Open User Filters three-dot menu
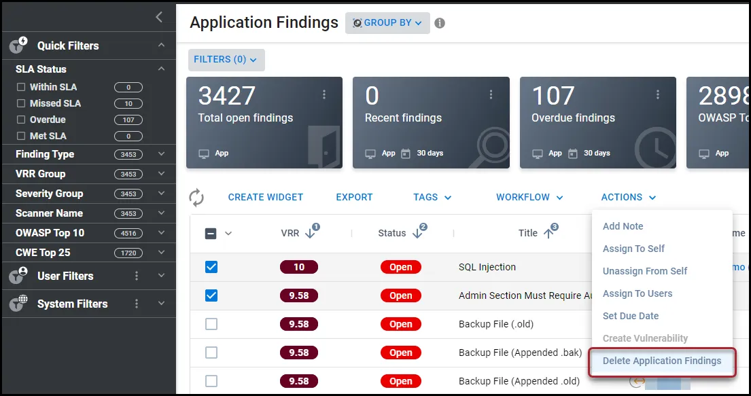This screenshot has height=396, width=751. 137,276
